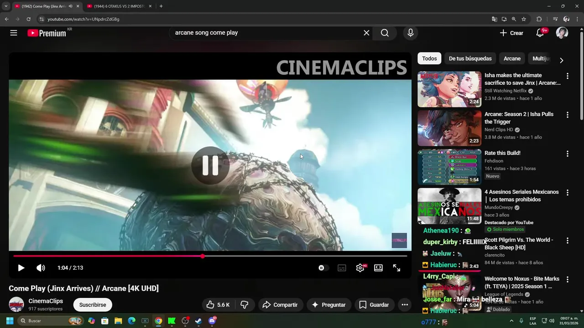Select the Multijugador filter chip
Screen dimensions: 584x328
pos(541,58)
